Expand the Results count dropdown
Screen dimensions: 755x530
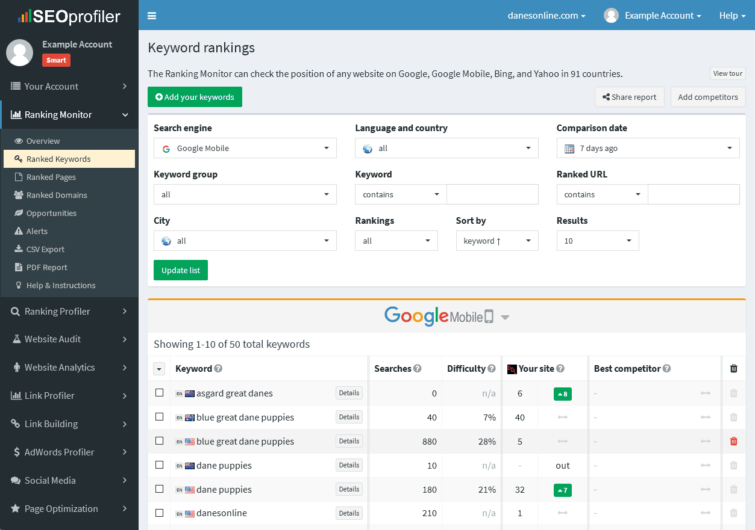click(x=597, y=241)
